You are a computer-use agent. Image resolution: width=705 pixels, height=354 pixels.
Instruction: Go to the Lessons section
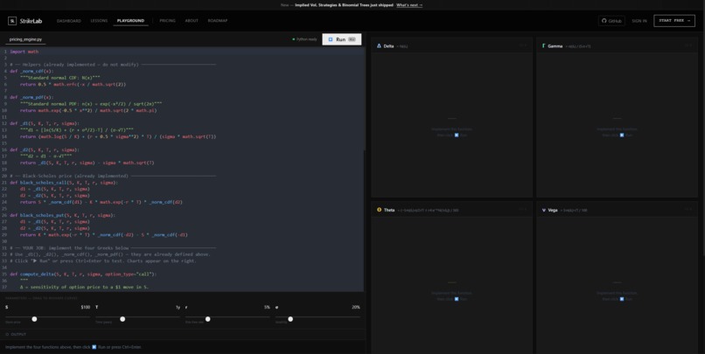(x=99, y=21)
